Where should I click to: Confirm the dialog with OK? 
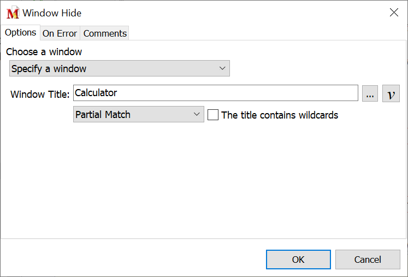(298, 260)
